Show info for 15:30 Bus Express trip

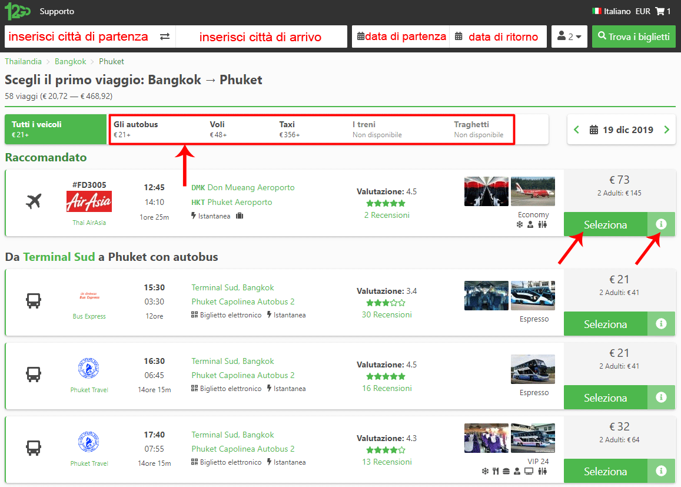coord(661,324)
